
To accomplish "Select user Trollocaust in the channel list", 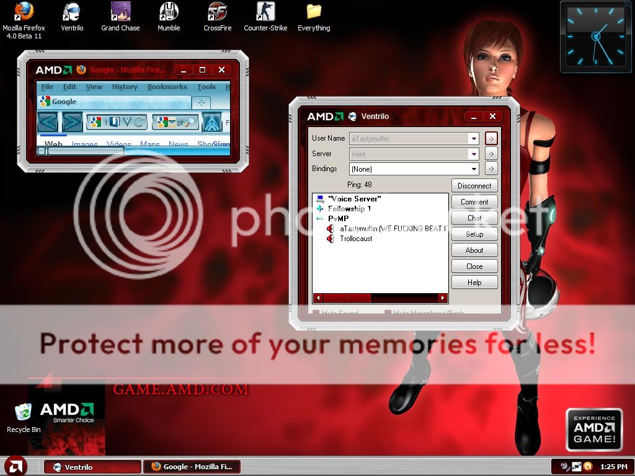I will pos(356,239).
